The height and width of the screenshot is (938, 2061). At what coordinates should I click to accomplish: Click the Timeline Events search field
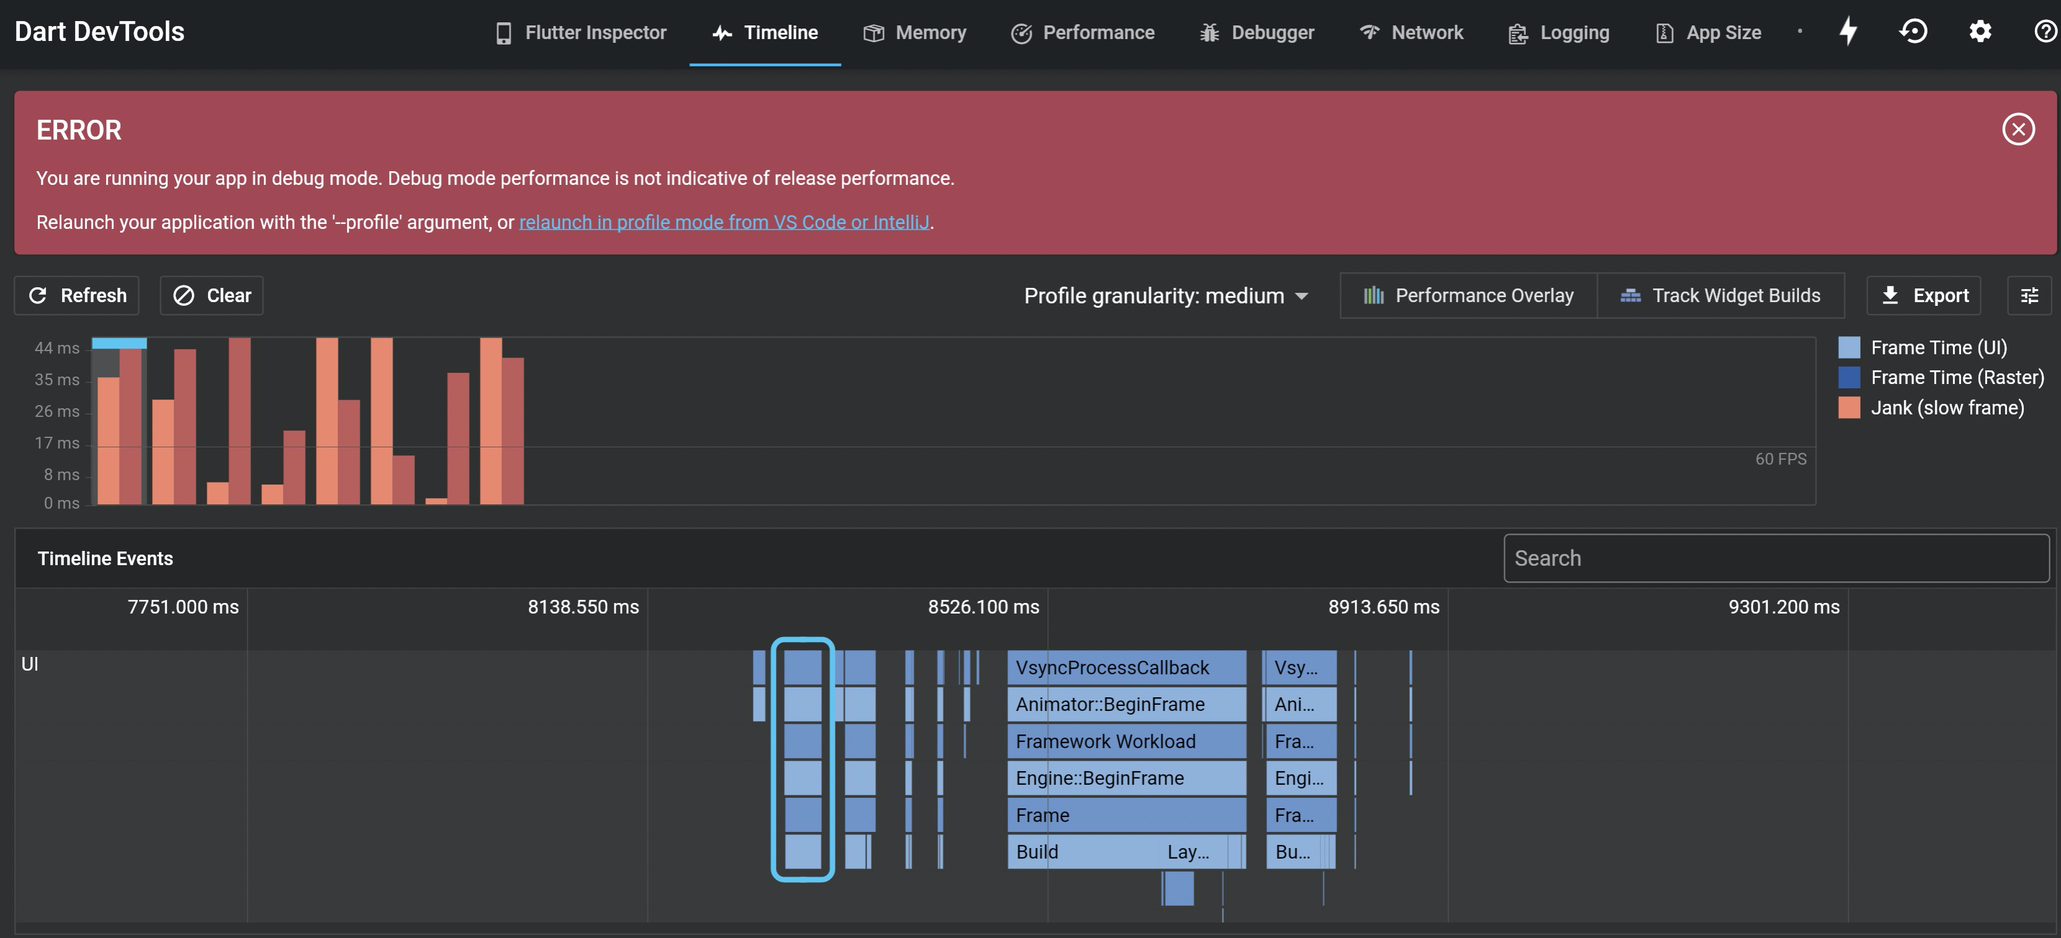(x=1777, y=557)
